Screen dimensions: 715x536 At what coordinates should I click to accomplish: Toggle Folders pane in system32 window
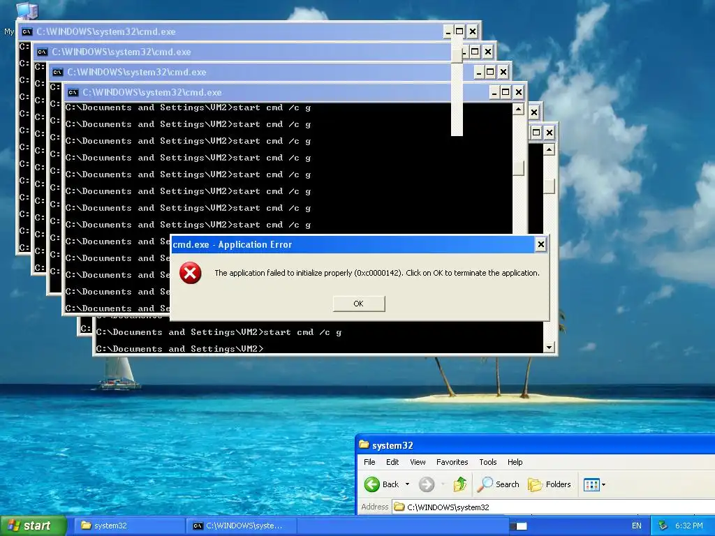click(550, 484)
